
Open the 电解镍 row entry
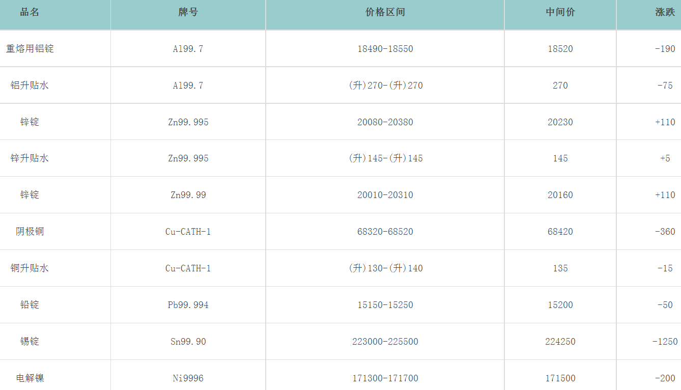30,378
